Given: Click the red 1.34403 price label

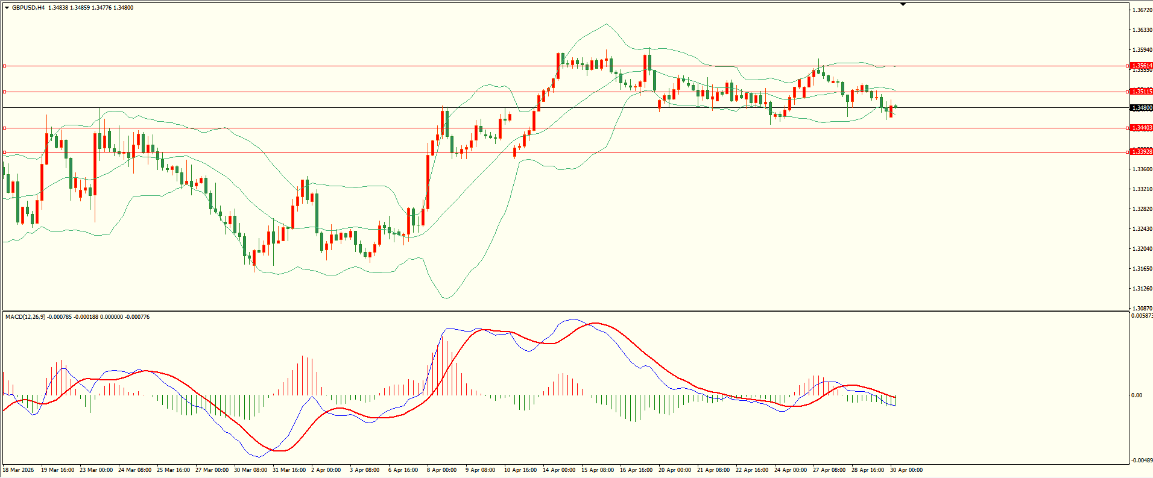Looking at the screenshot, I should tap(1142, 128).
